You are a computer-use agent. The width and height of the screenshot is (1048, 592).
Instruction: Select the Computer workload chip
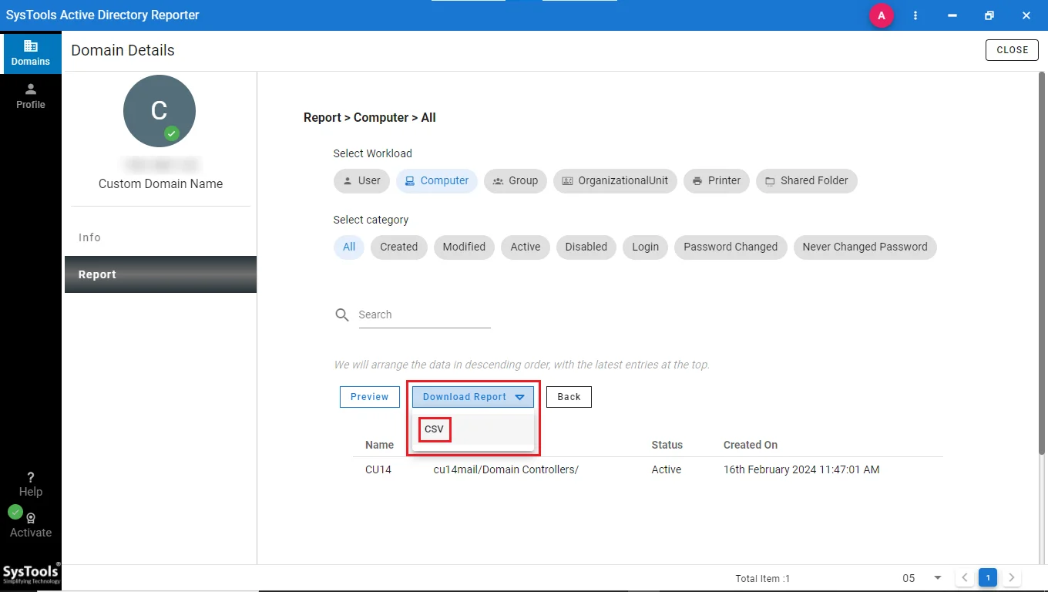(x=437, y=181)
